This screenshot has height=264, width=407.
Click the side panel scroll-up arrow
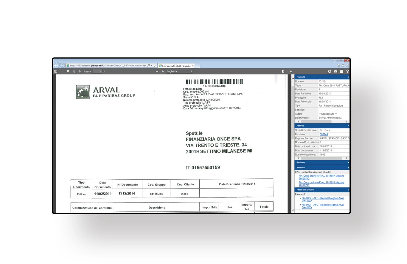(293, 78)
